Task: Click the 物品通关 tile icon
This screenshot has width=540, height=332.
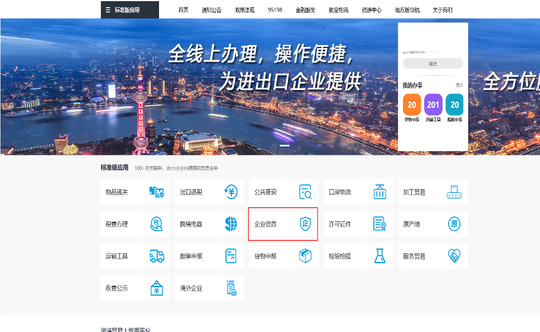Action: pyautogui.click(x=157, y=192)
